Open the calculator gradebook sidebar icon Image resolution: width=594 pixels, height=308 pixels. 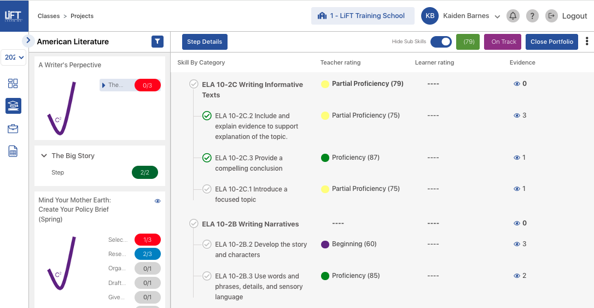(13, 152)
